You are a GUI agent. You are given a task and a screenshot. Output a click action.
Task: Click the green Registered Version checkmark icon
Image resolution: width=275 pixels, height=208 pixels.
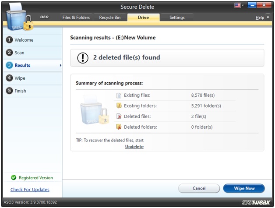click(13, 178)
